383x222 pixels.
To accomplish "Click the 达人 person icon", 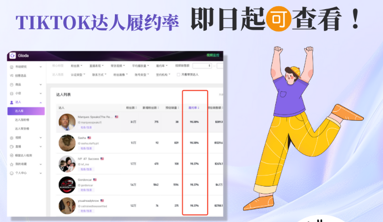I will (11, 102).
